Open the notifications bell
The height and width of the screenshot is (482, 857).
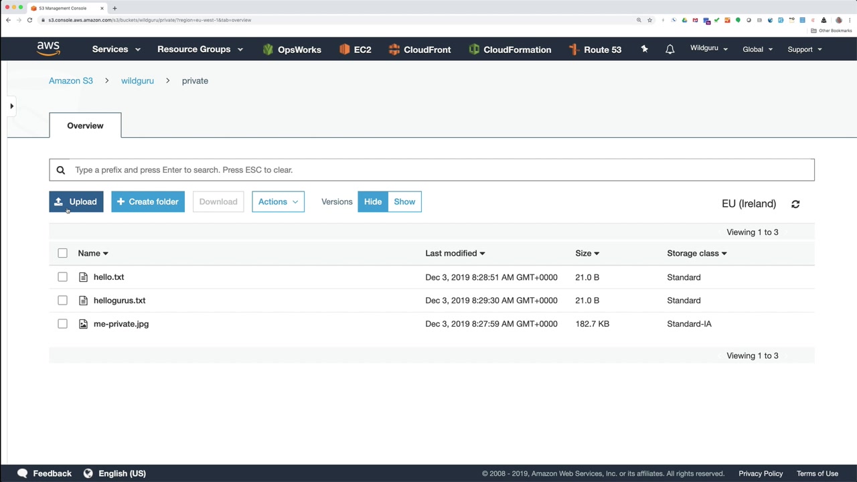point(670,50)
